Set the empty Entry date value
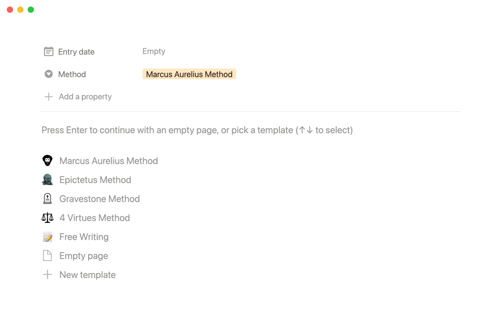Screen dimensions: 501x313 (x=154, y=51)
